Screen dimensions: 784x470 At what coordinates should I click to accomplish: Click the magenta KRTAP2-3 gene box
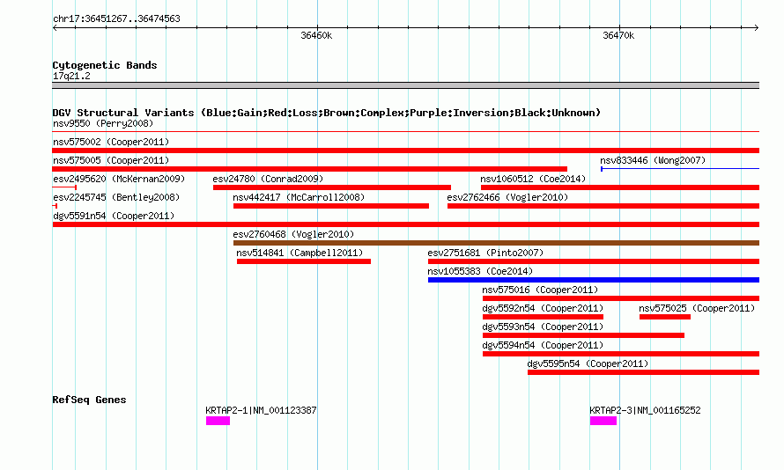(x=603, y=421)
